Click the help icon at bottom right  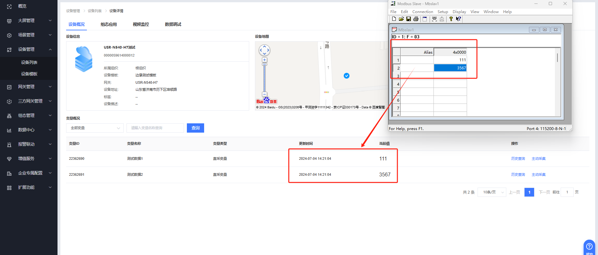tap(589, 247)
